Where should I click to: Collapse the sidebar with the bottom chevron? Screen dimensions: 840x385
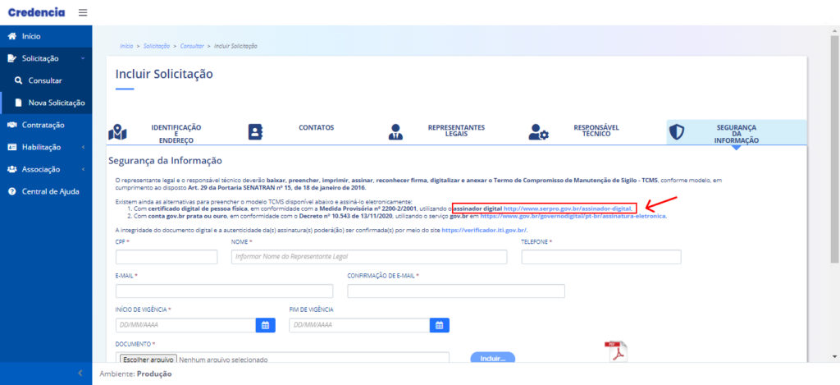(80, 374)
